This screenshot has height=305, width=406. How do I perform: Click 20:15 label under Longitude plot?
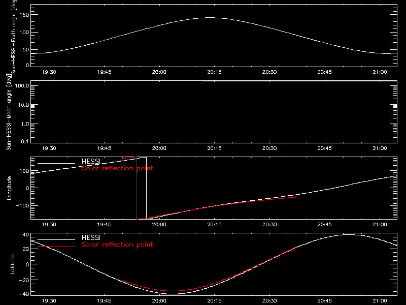tap(214, 225)
